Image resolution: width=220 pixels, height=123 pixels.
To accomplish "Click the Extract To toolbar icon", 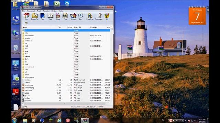I will tap(34, 16).
